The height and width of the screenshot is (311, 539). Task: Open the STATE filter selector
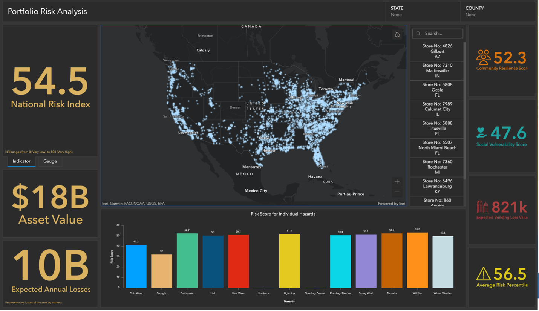click(422, 11)
